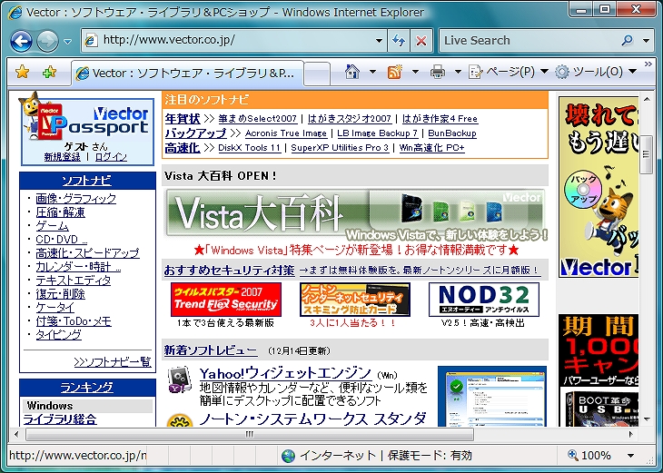
Task: Click the backup cat advertisement banner
Action: pos(599,187)
